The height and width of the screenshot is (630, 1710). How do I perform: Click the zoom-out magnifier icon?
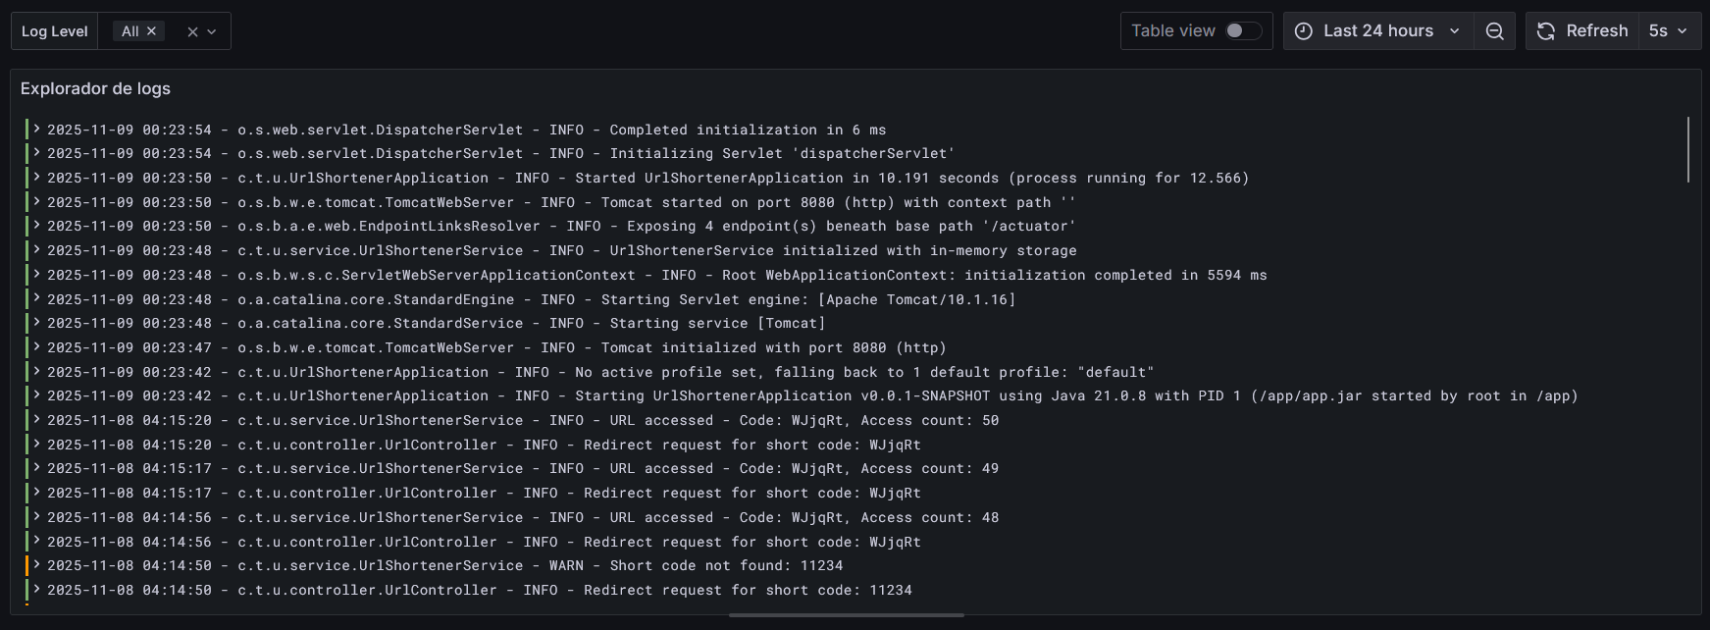point(1494,30)
